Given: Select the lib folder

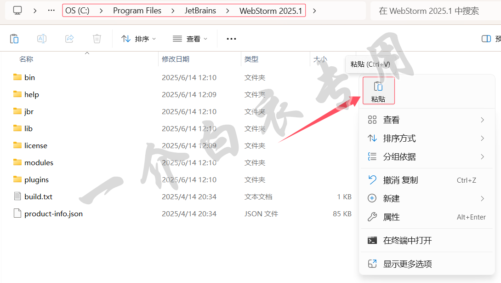Looking at the screenshot, I should (23, 128).
